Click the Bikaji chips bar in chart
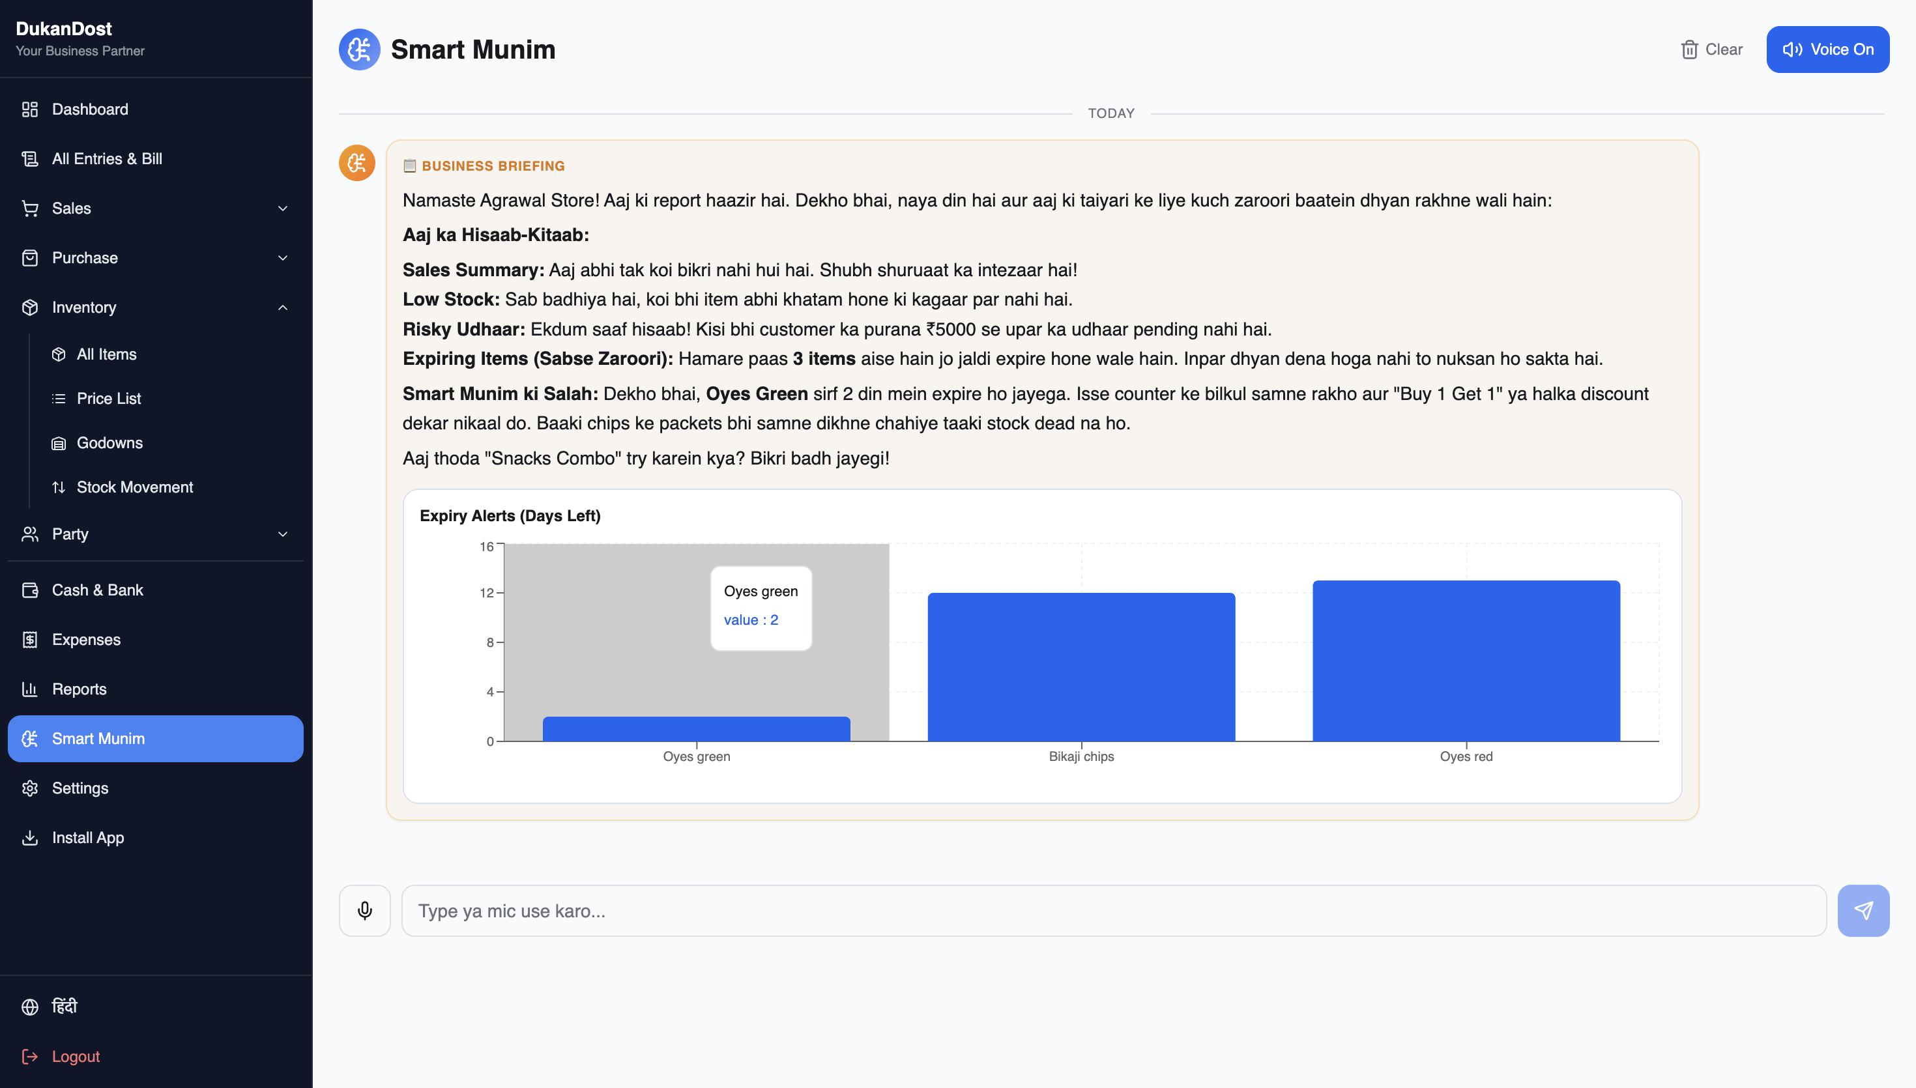The width and height of the screenshot is (1916, 1088). click(1081, 666)
